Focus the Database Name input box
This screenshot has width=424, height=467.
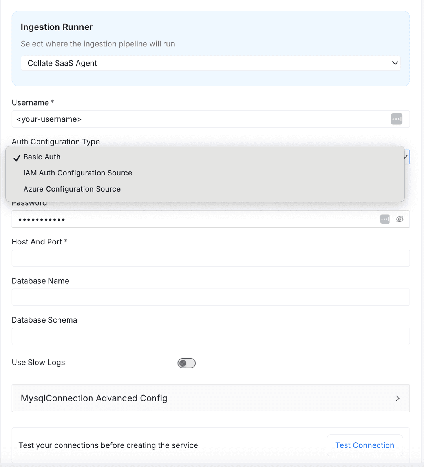tap(210, 297)
